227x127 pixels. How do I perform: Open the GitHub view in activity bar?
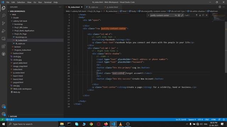coord(4,54)
